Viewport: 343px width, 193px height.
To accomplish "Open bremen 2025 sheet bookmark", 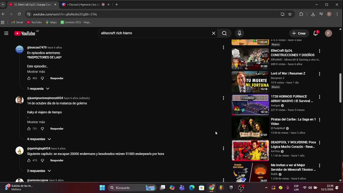I will point(76,22).
